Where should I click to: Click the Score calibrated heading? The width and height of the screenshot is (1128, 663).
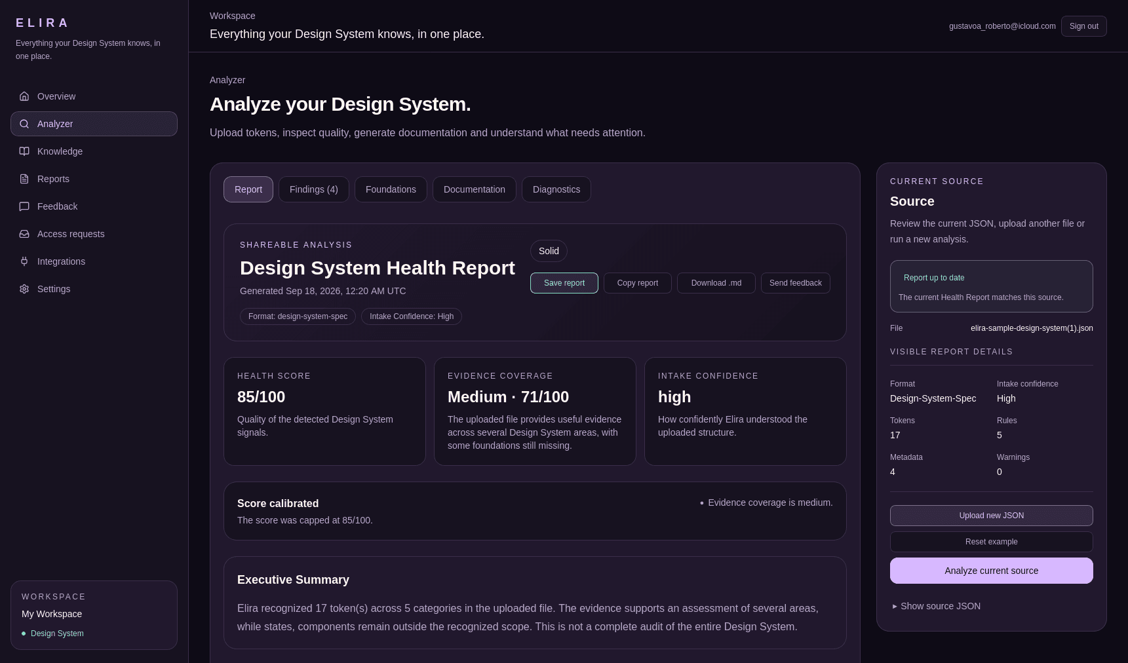(278, 503)
